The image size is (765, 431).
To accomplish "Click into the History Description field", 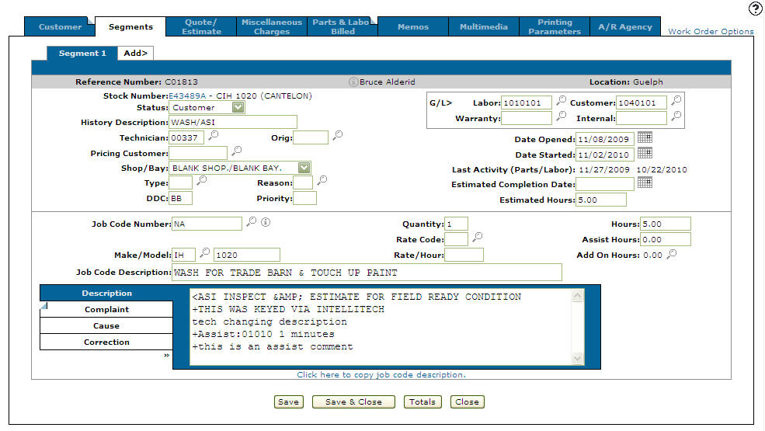I will click(233, 122).
